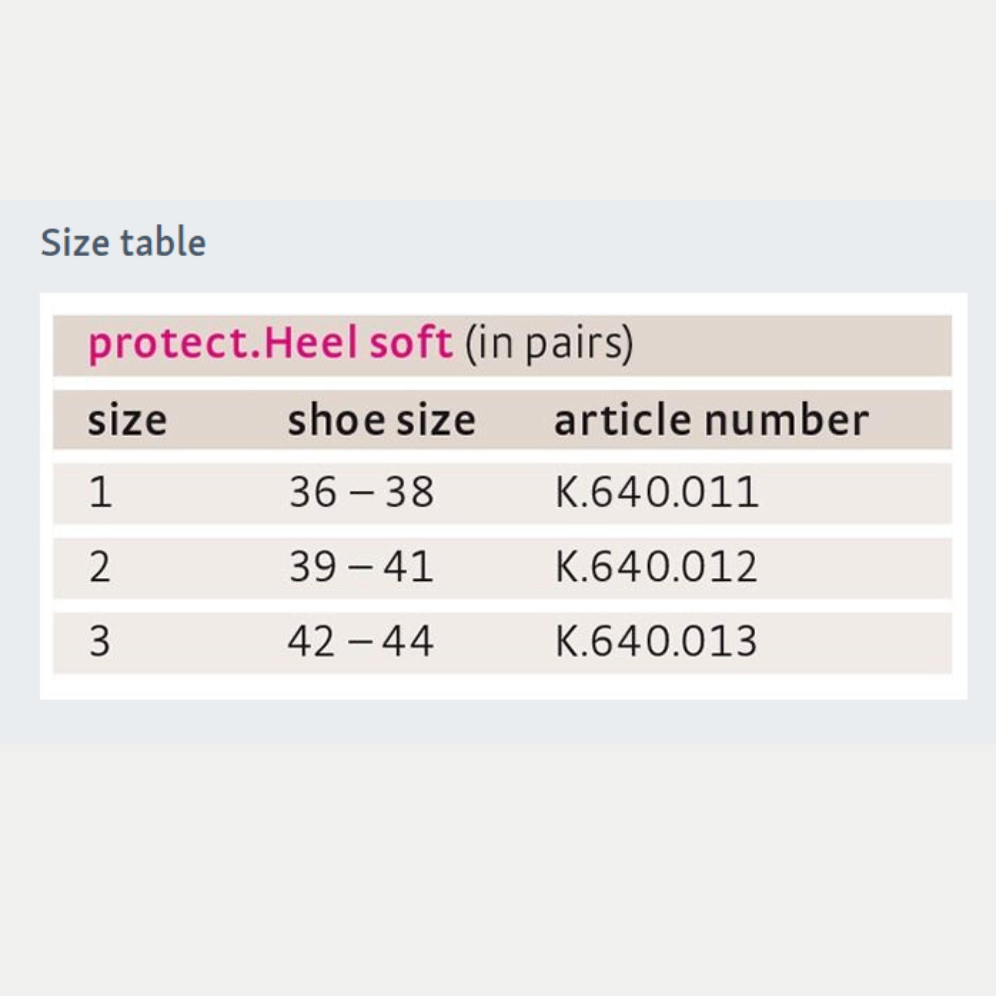This screenshot has height=996, width=996.
Task: Click size "2" in the second row
Action: click(x=100, y=567)
